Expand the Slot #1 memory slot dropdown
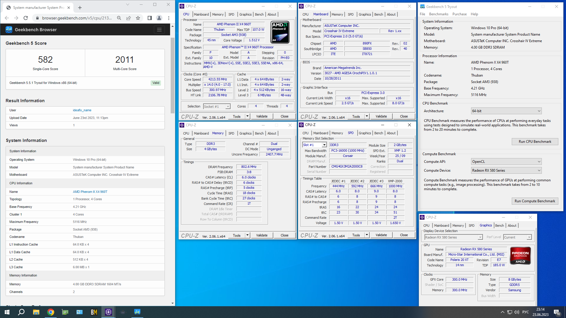 click(324, 145)
